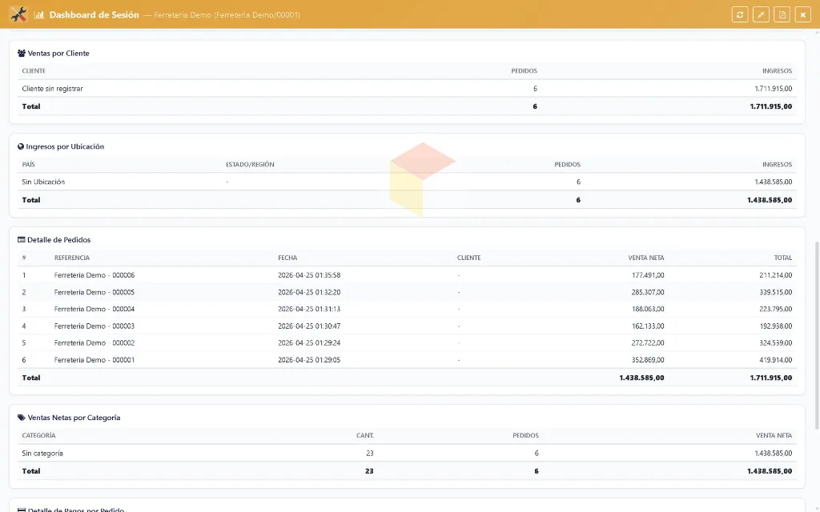Click the total value 339.515,00
The height and width of the screenshot is (512, 820).
coord(775,293)
